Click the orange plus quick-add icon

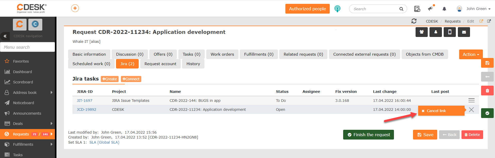point(75,8)
